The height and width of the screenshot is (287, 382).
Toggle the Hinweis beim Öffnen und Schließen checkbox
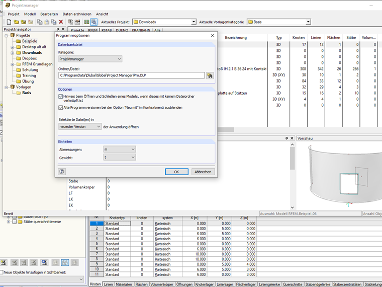point(61,96)
